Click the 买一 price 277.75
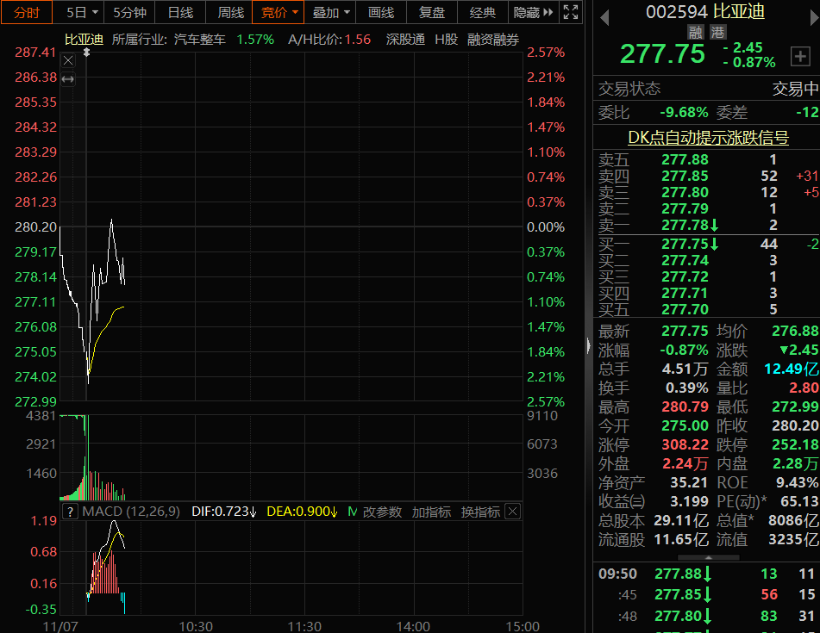820x633 pixels. (x=685, y=244)
